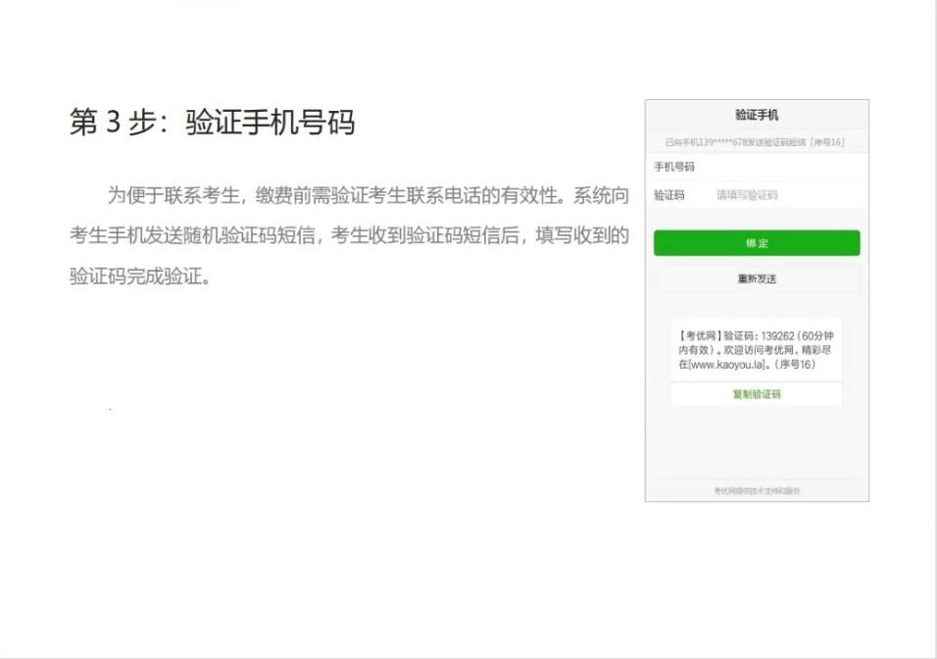Click the green 绑定 button
Image resolution: width=937 pixels, height=659 pixels.
click(x=757, y=243)
